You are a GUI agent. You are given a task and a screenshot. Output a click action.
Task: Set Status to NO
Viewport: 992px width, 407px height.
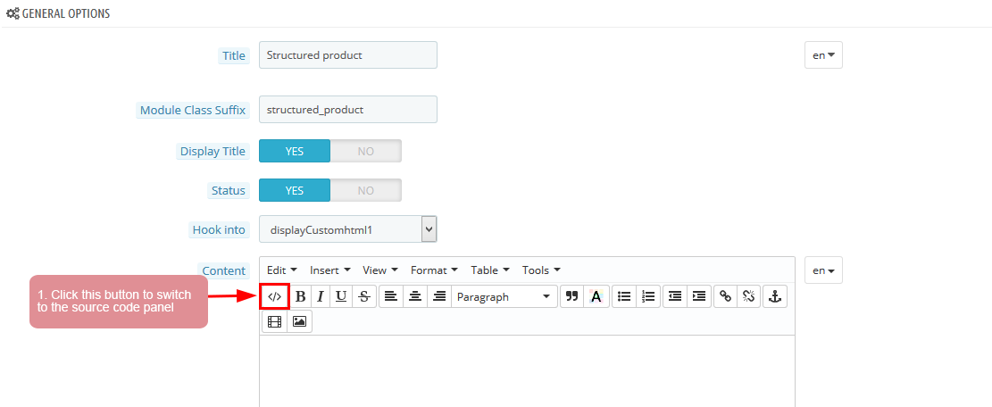point(366,190)
